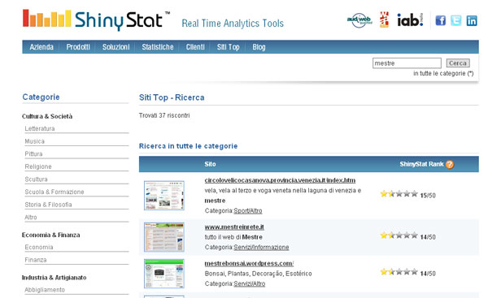Open the Soluzioni menu
Screen dimensions: 488x298
(x=116, y=47)
